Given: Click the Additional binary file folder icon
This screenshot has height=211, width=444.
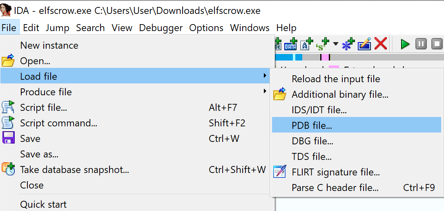Looking at the screenshot, I should [x=279, y=94].
